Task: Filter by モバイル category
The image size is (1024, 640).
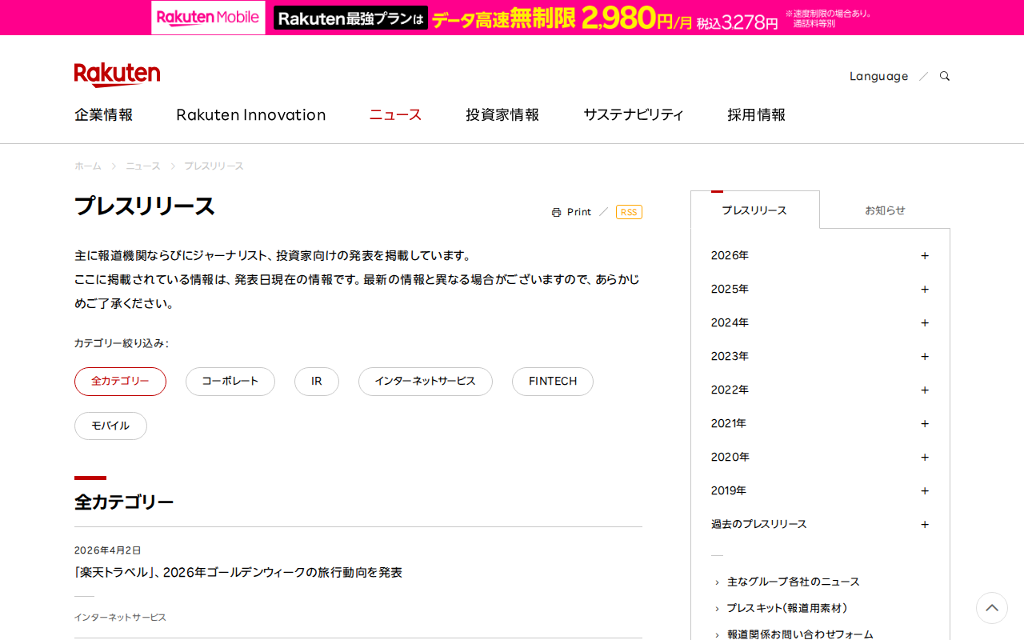Action: click(x=110, y=426)
